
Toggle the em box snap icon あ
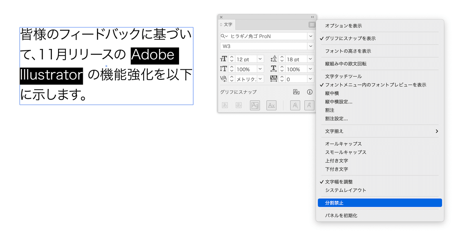(x=225, y=105)
